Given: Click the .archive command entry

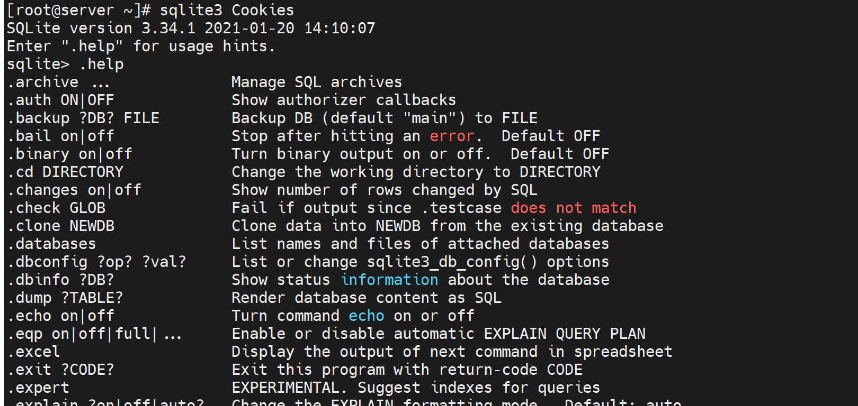Looking at the screenshot, I should click(x=58, y=82).
